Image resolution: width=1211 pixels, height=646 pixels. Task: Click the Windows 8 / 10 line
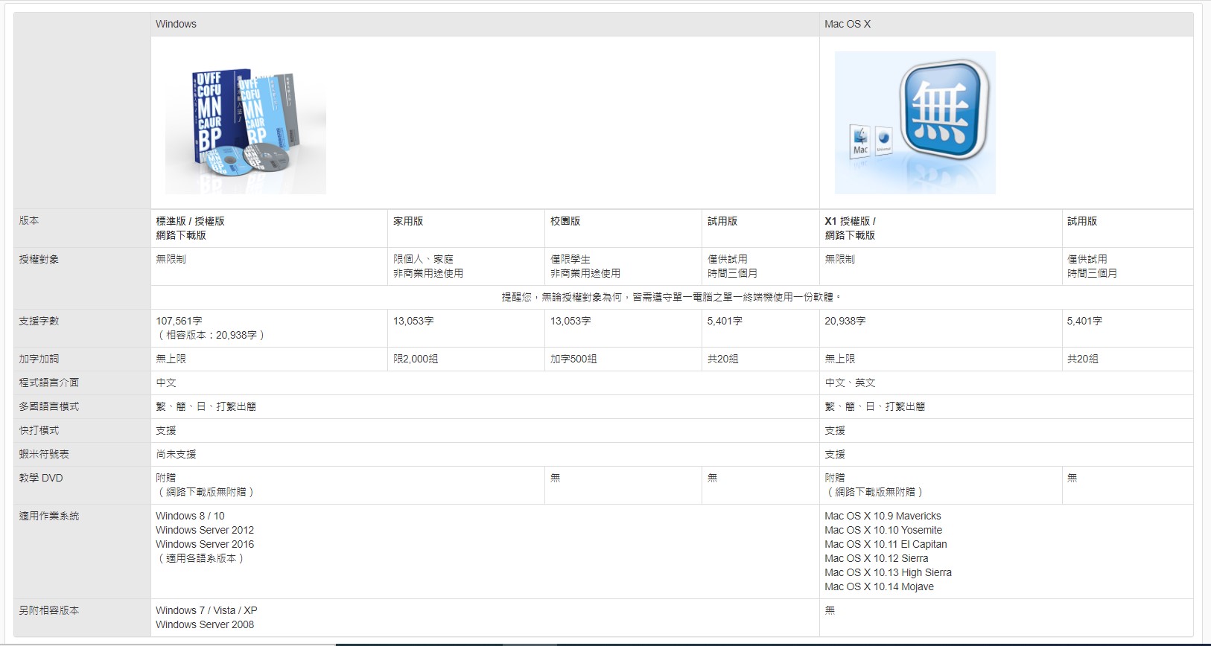pyautogui.click(x=190, y=516)
